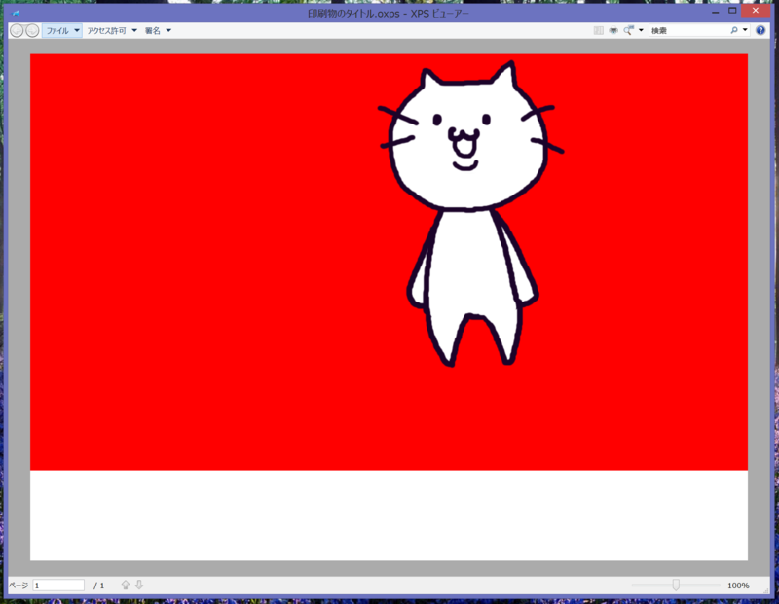Click the XPS Viewer icon in the title bar
Screen dimensions: 779x604
[x=13, y=10]
